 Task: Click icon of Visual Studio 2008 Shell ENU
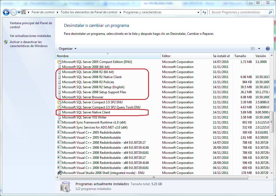point(59,173)
